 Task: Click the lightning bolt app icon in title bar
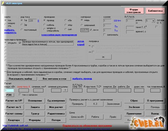coord(2,3)
